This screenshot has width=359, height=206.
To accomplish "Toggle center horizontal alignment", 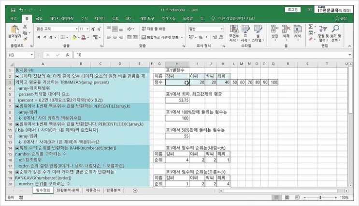I will coord(115,37).
